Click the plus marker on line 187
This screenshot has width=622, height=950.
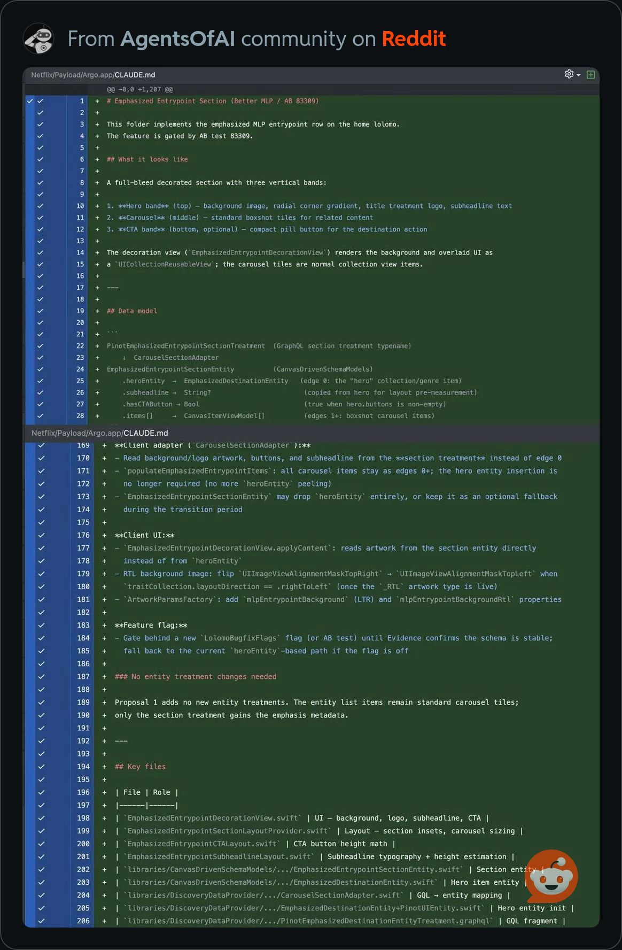coord(104,677)
